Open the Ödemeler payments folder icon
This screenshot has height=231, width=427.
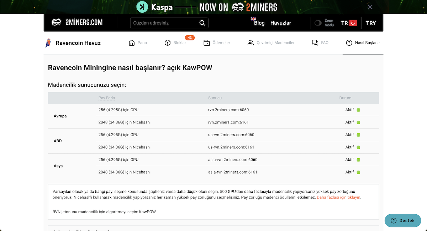(x=206, y=42)
